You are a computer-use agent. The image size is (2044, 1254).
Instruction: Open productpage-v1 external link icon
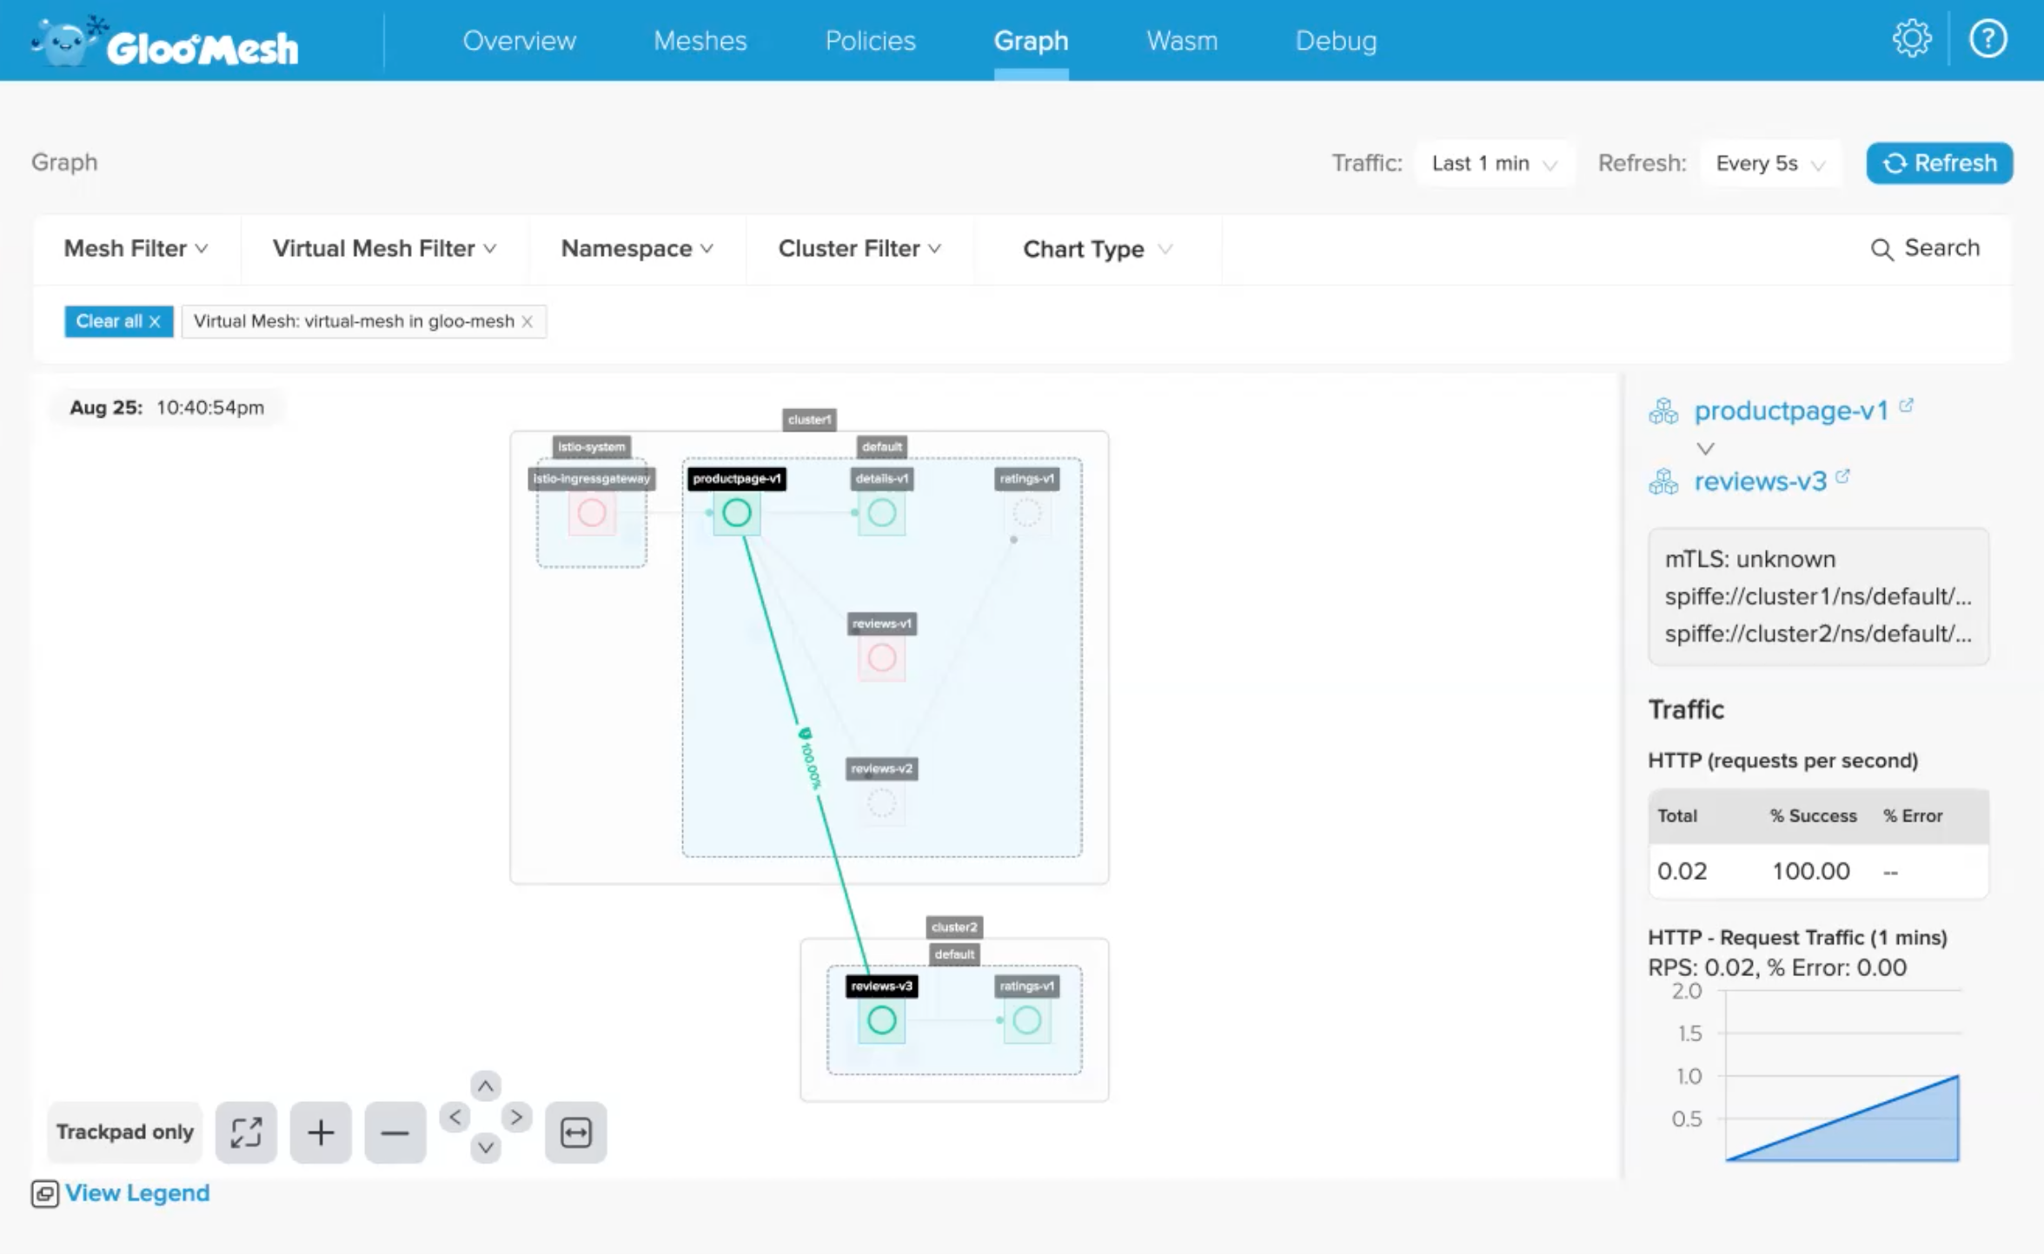1906,405
